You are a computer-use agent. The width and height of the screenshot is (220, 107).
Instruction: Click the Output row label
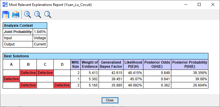pyautogui.click(x=18, y=44)
